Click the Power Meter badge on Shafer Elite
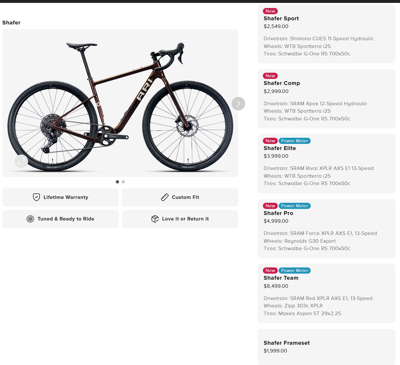Image resolution: width=400 pixels, height=365 pixels. coord(295,141)
